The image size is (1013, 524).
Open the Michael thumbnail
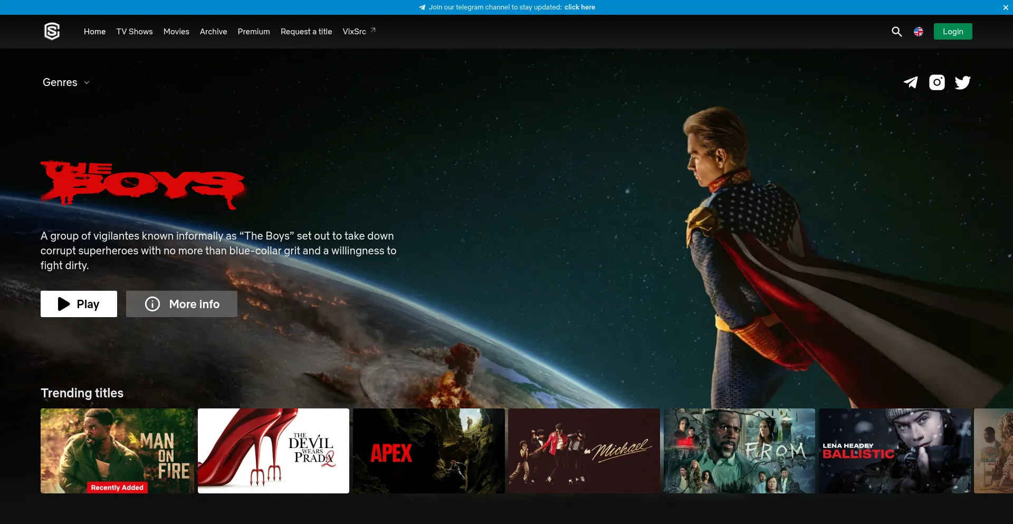point(584,451)
